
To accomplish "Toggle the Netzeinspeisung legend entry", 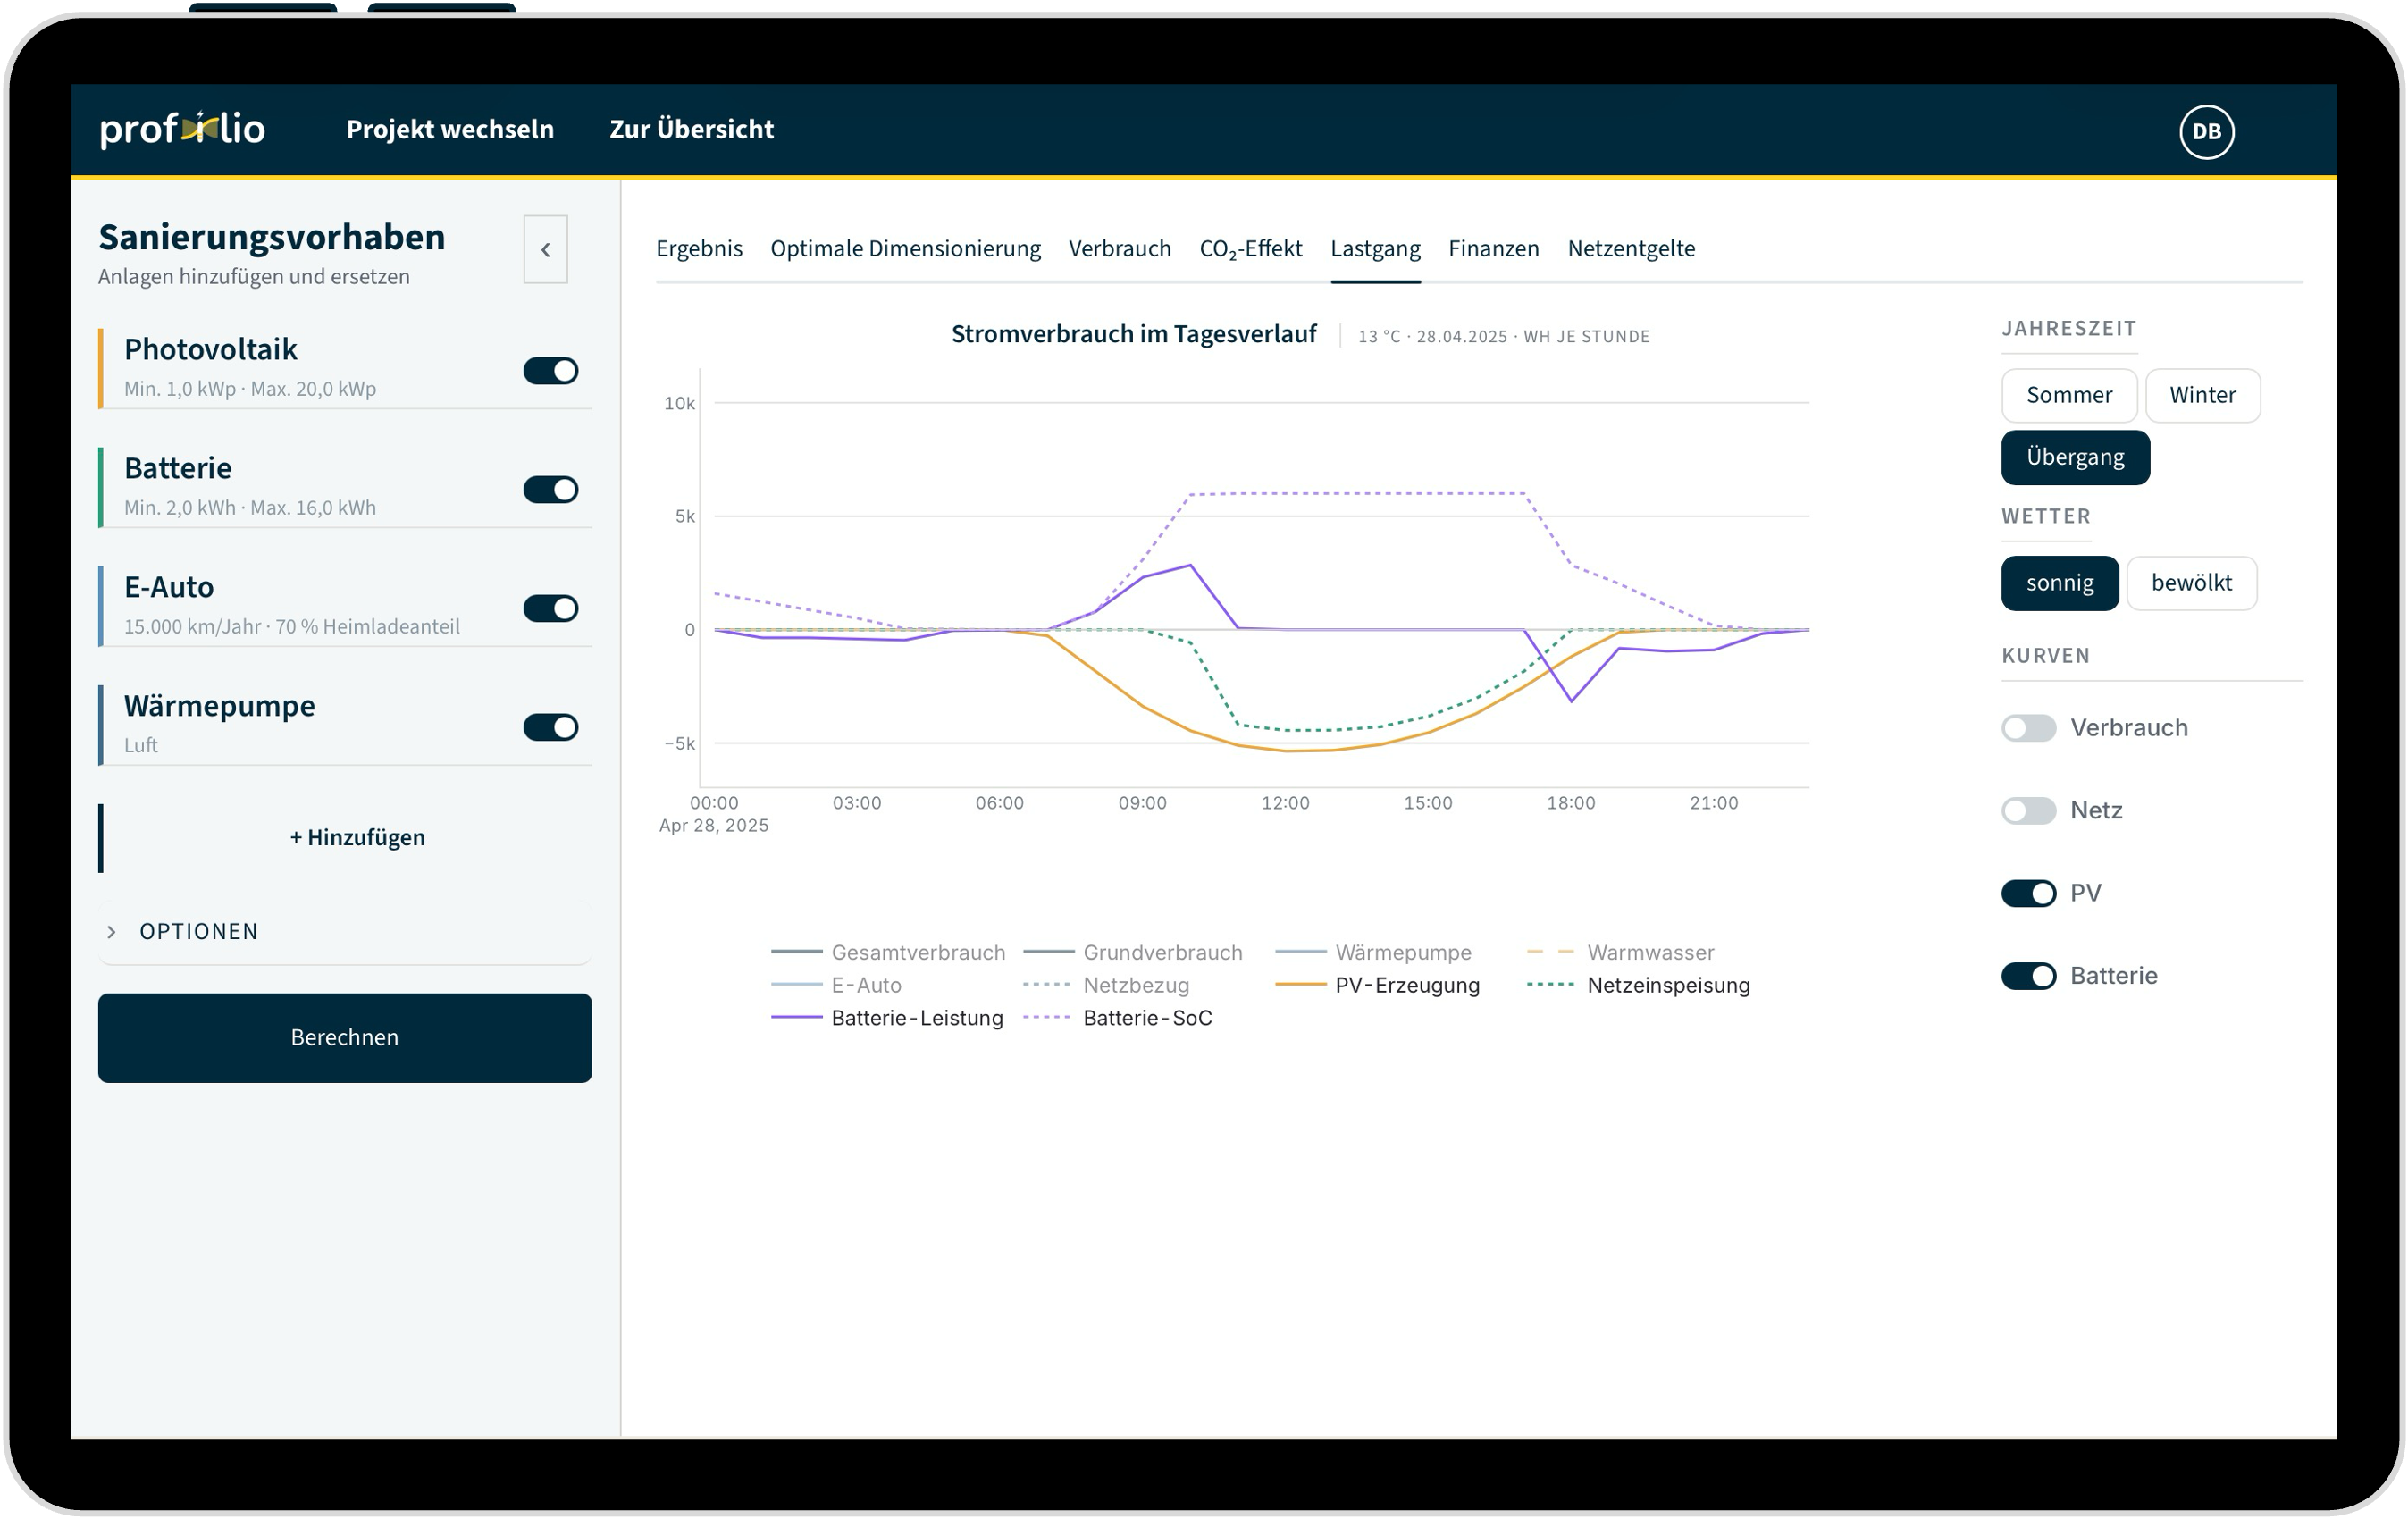I will tap(1638, 985).
